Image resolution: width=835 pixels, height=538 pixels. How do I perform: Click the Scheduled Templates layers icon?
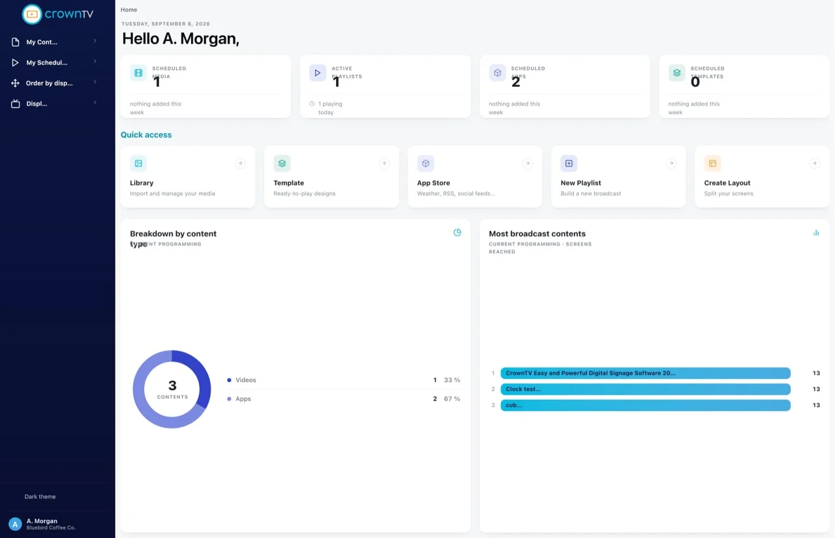677,73
